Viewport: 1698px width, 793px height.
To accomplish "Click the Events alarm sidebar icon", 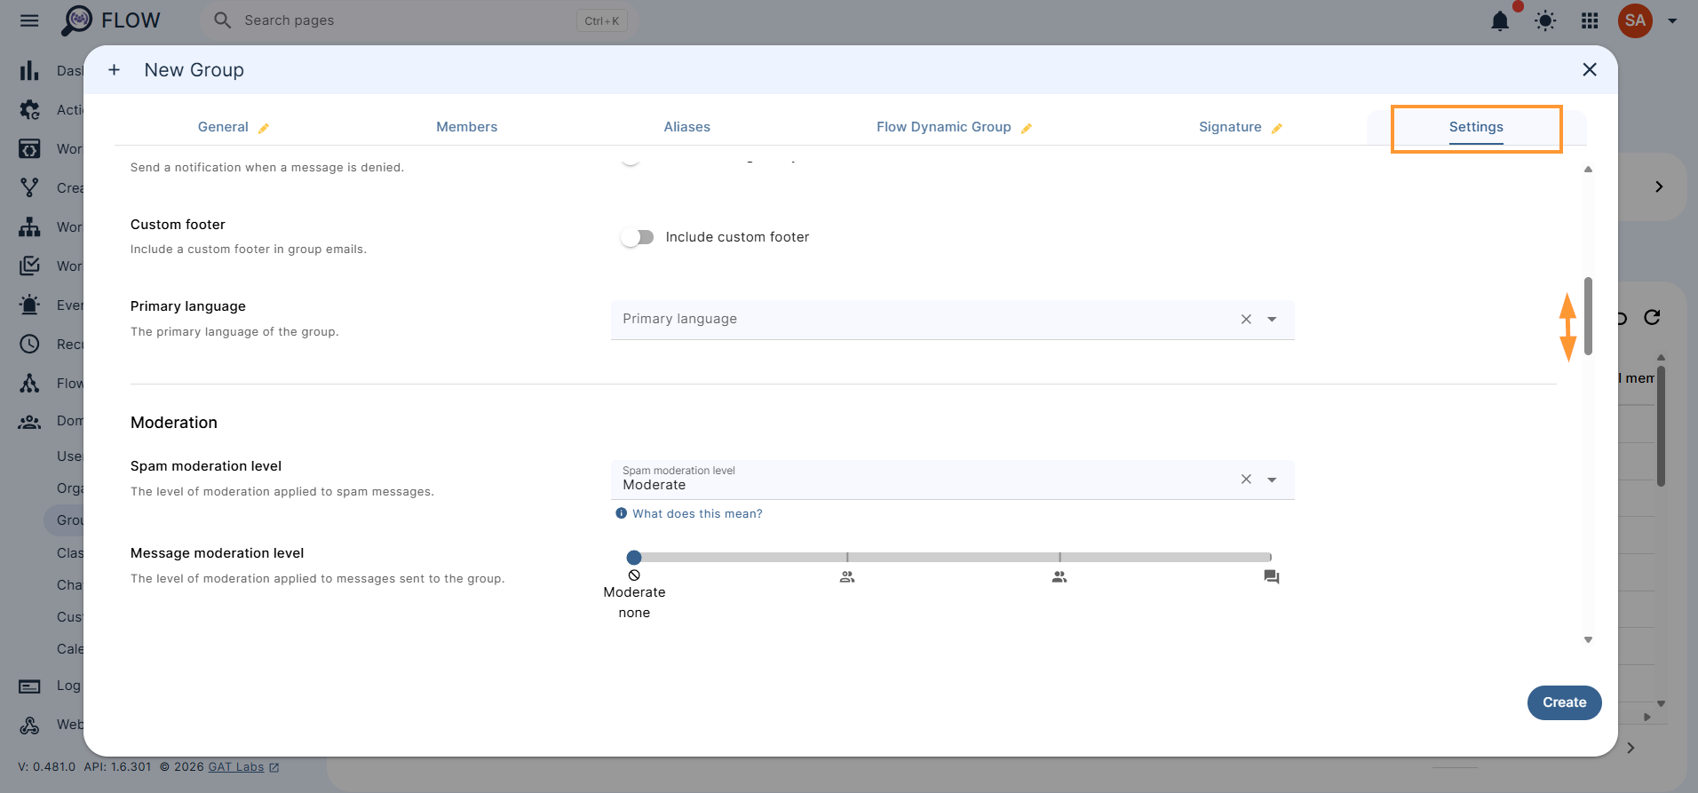I will [x=29, y=305].
